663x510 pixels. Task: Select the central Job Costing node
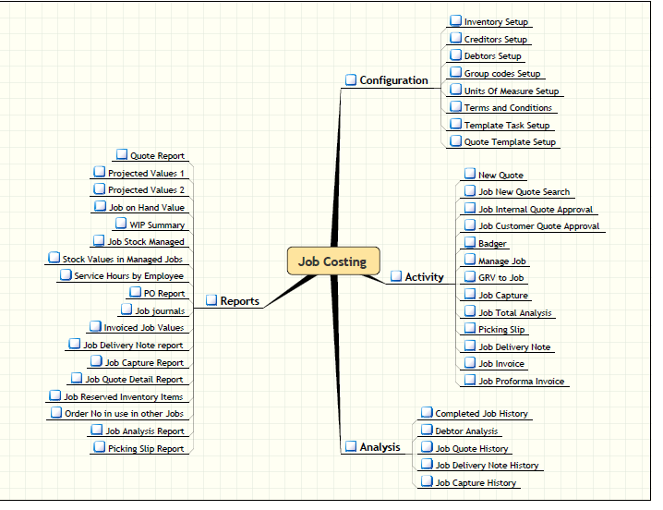click(332, 261)
